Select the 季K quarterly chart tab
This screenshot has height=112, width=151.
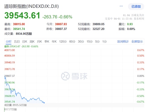[47, 41]
